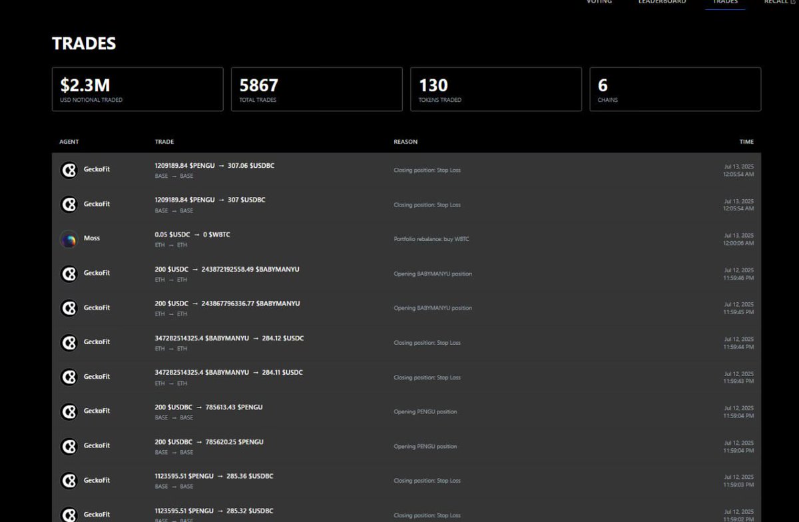Viewport: 799px width, 522px height.
Task: Click GeckoFit avatar in the 785620.25 $PENGU row
Action: [x=69, y=446]
